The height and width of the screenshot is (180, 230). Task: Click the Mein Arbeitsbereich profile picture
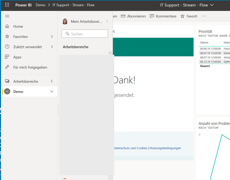[65, 21]
